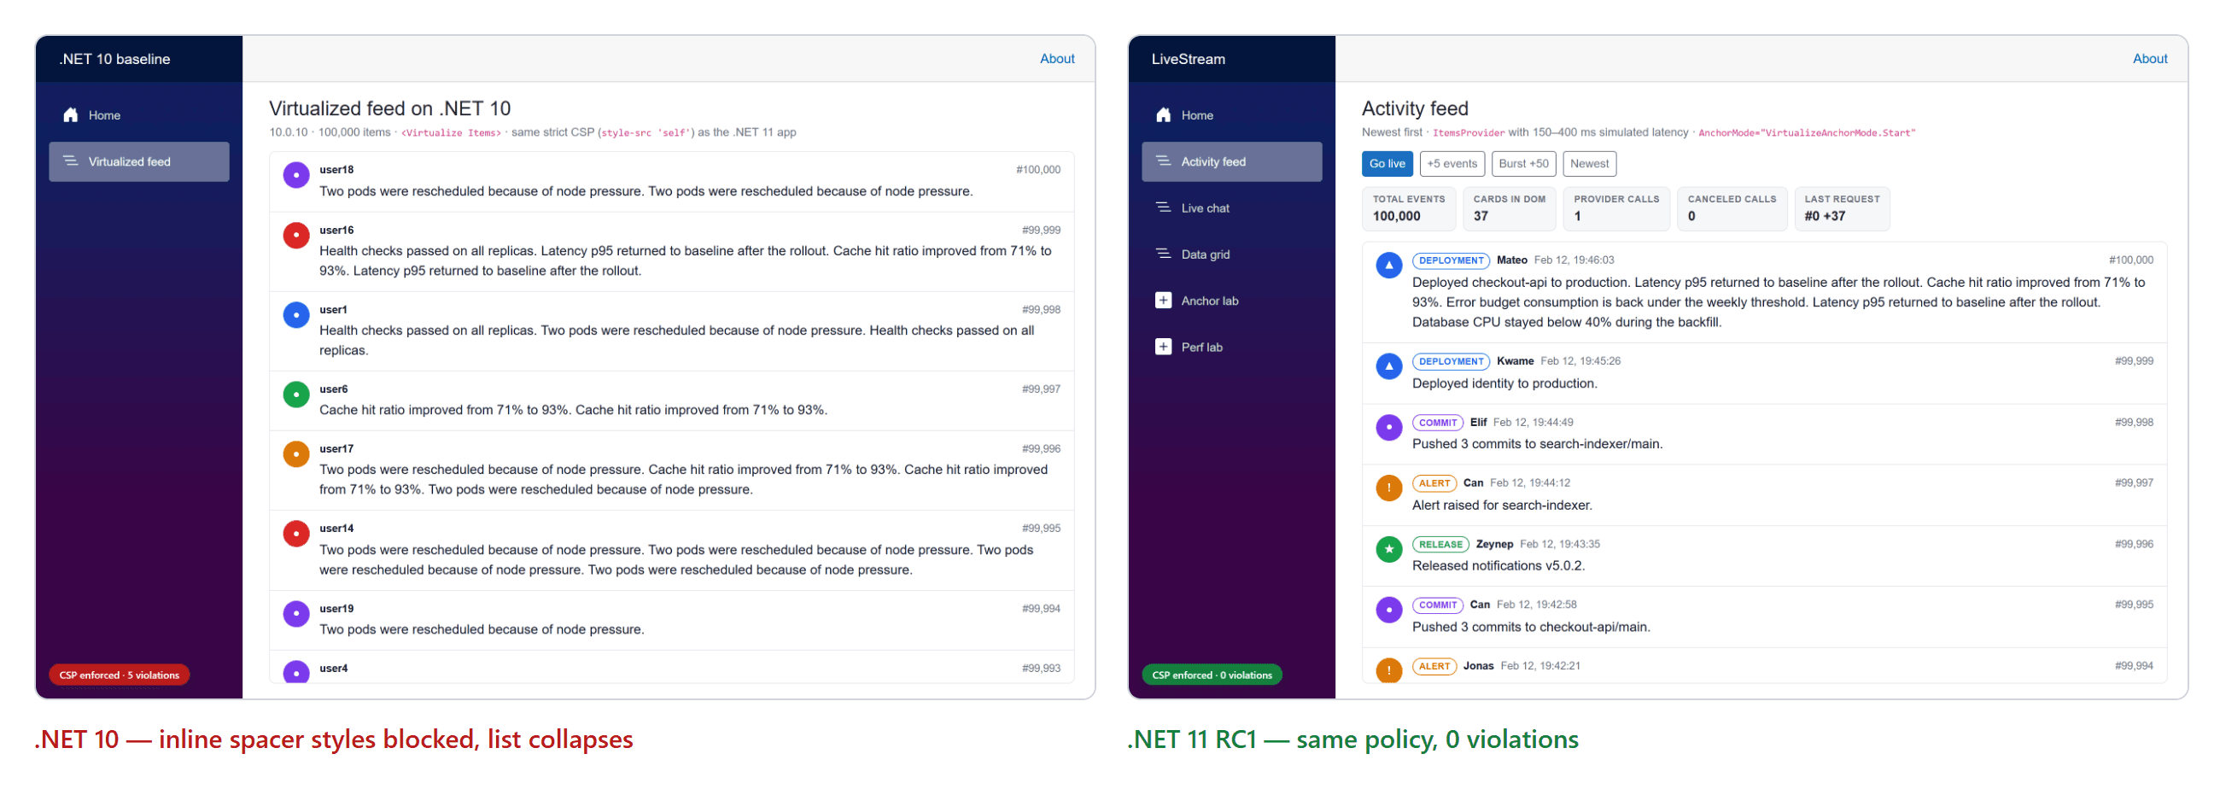Click purple avatar of user18
The width and height of the screenshot is (2220, 789).
(x=296, y=175)
